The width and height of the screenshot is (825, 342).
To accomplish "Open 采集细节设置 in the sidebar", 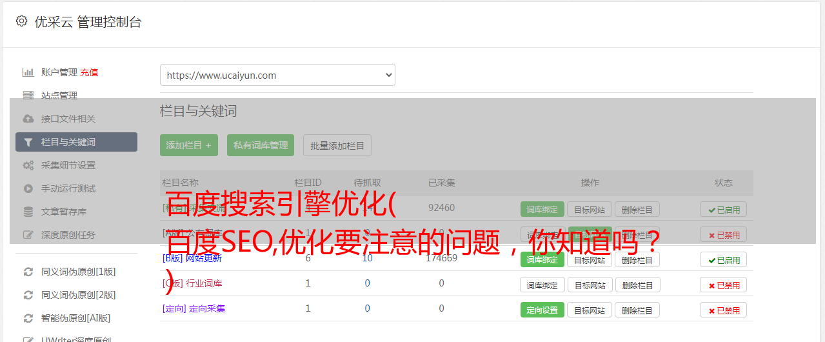I will 68,165.
